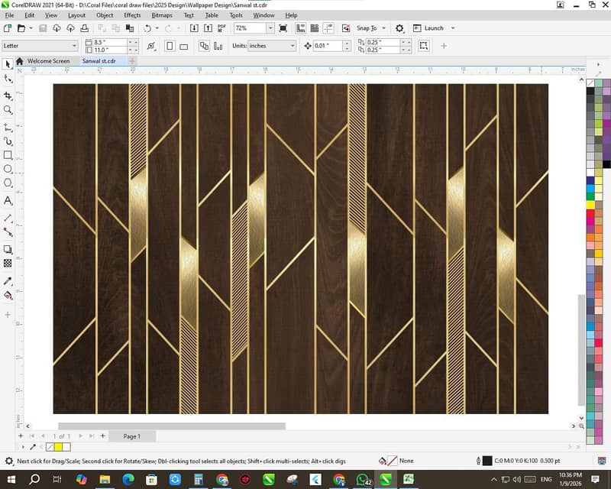
Task: Click the page width 8.5 field
Action: [110, 42]
